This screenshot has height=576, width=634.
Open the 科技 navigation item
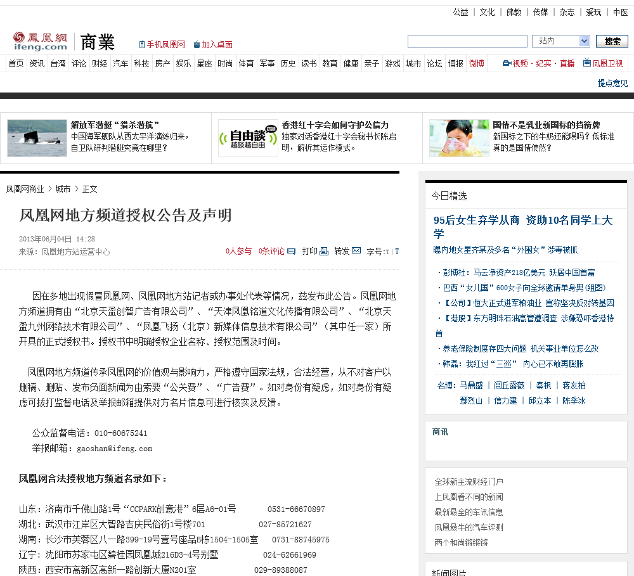pos(141,63)
